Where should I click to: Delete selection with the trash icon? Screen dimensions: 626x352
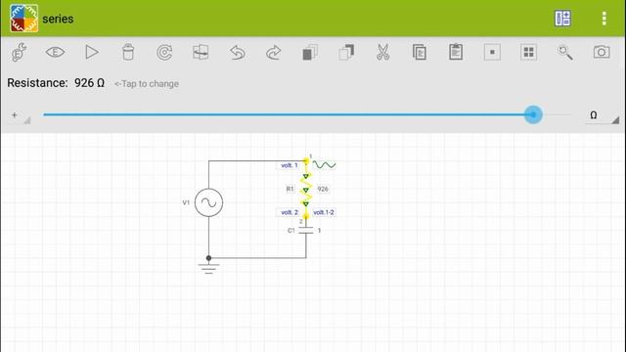coord(128,52)
